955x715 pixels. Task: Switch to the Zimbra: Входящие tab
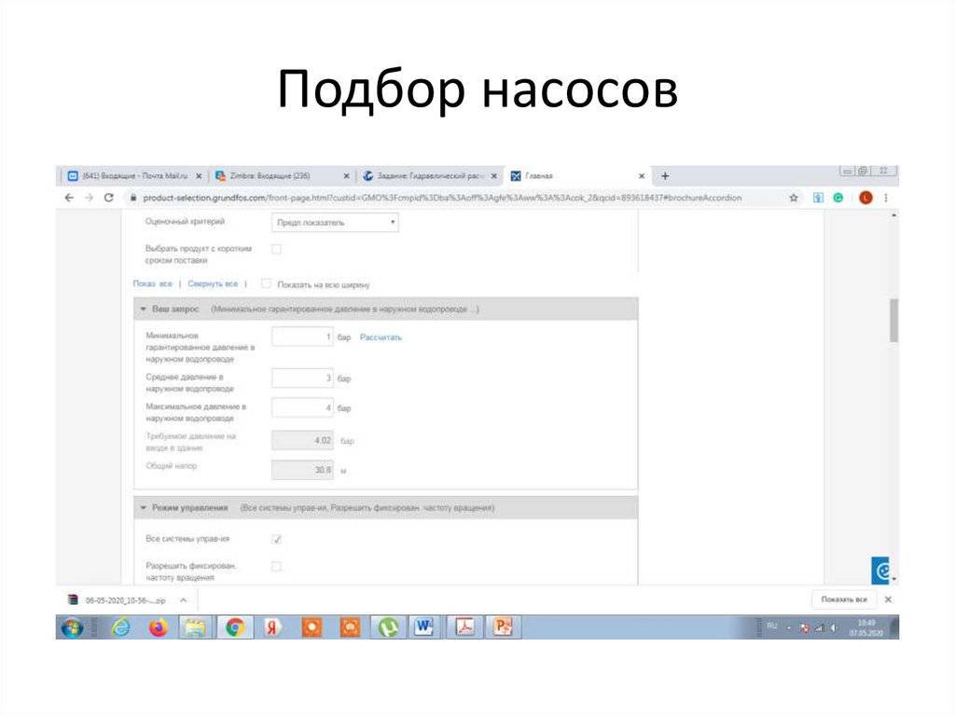point(270,175)
